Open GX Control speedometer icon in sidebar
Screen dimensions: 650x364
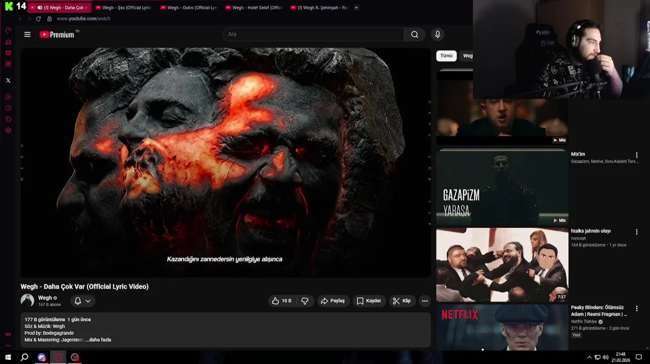(8, 31)
